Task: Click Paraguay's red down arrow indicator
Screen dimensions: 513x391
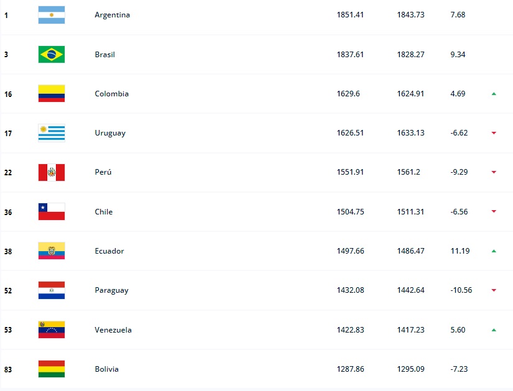Action: pos(494,290)
